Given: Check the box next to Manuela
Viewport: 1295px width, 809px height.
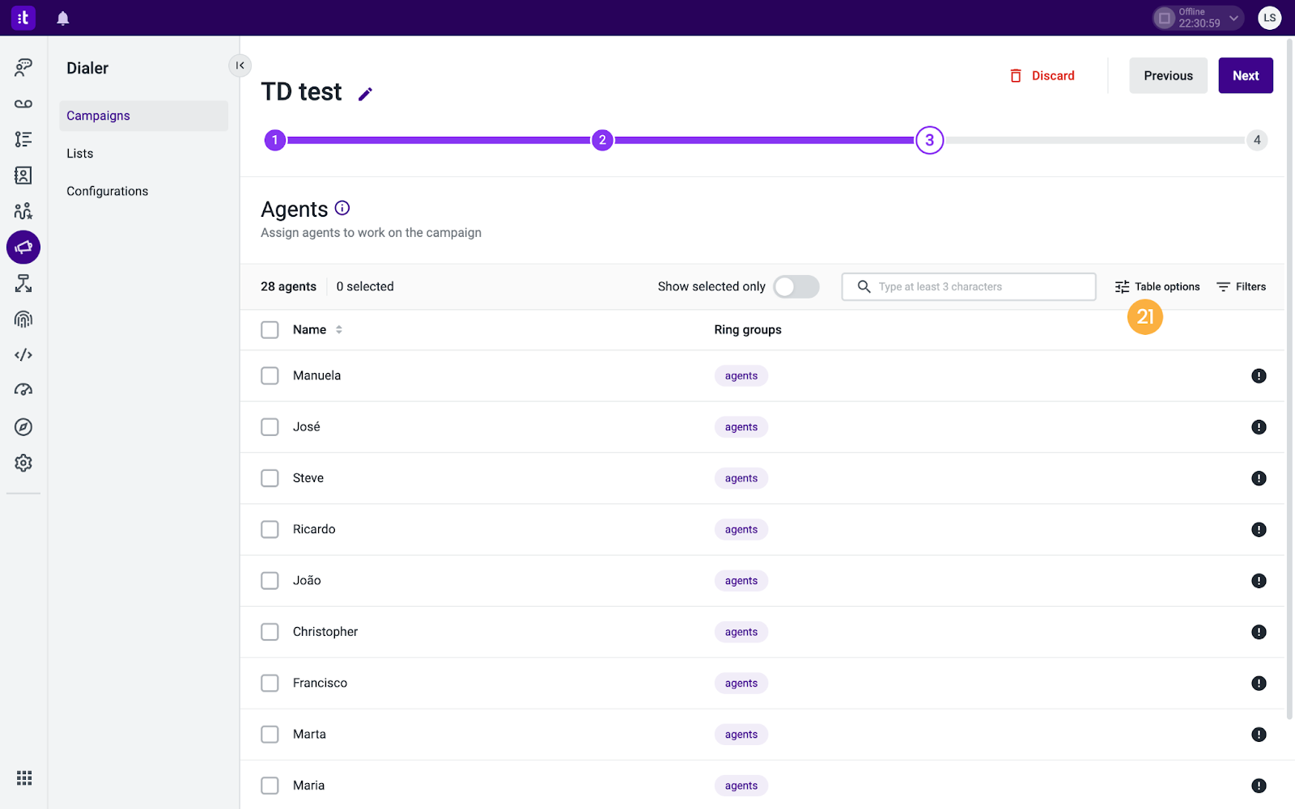Looking at the screenshot, I should [x=270, y=375].
